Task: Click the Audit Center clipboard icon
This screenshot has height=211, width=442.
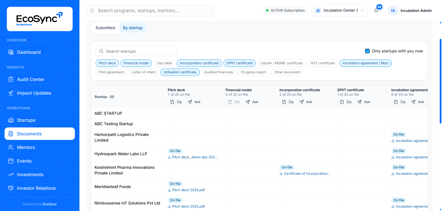Action: coord(11,79)
